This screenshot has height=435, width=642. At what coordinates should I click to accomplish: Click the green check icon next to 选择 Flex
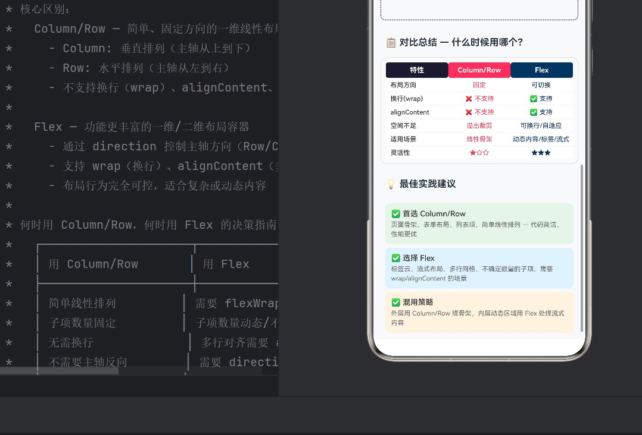(x=396, y=258)
